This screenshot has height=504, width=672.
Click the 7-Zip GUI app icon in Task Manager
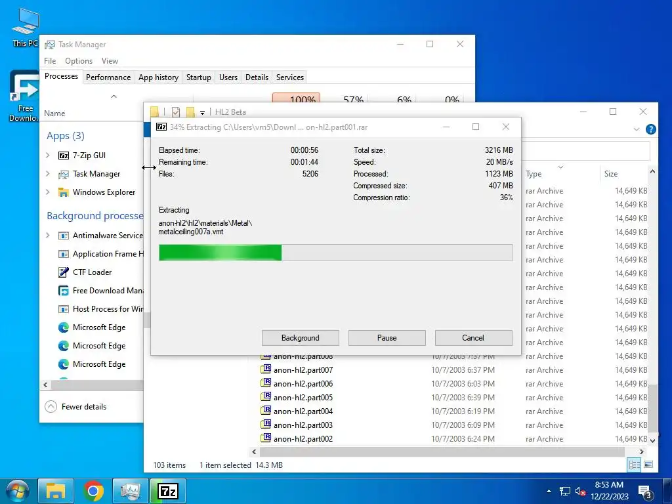point(64,156)
